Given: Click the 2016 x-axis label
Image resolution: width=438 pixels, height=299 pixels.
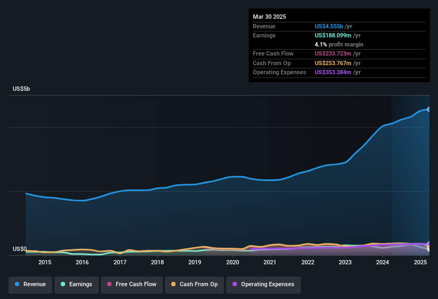Looking at the screenshot, I should (x=82, y=262).
